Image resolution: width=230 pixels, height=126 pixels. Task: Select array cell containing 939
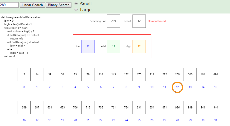point(190,108)
